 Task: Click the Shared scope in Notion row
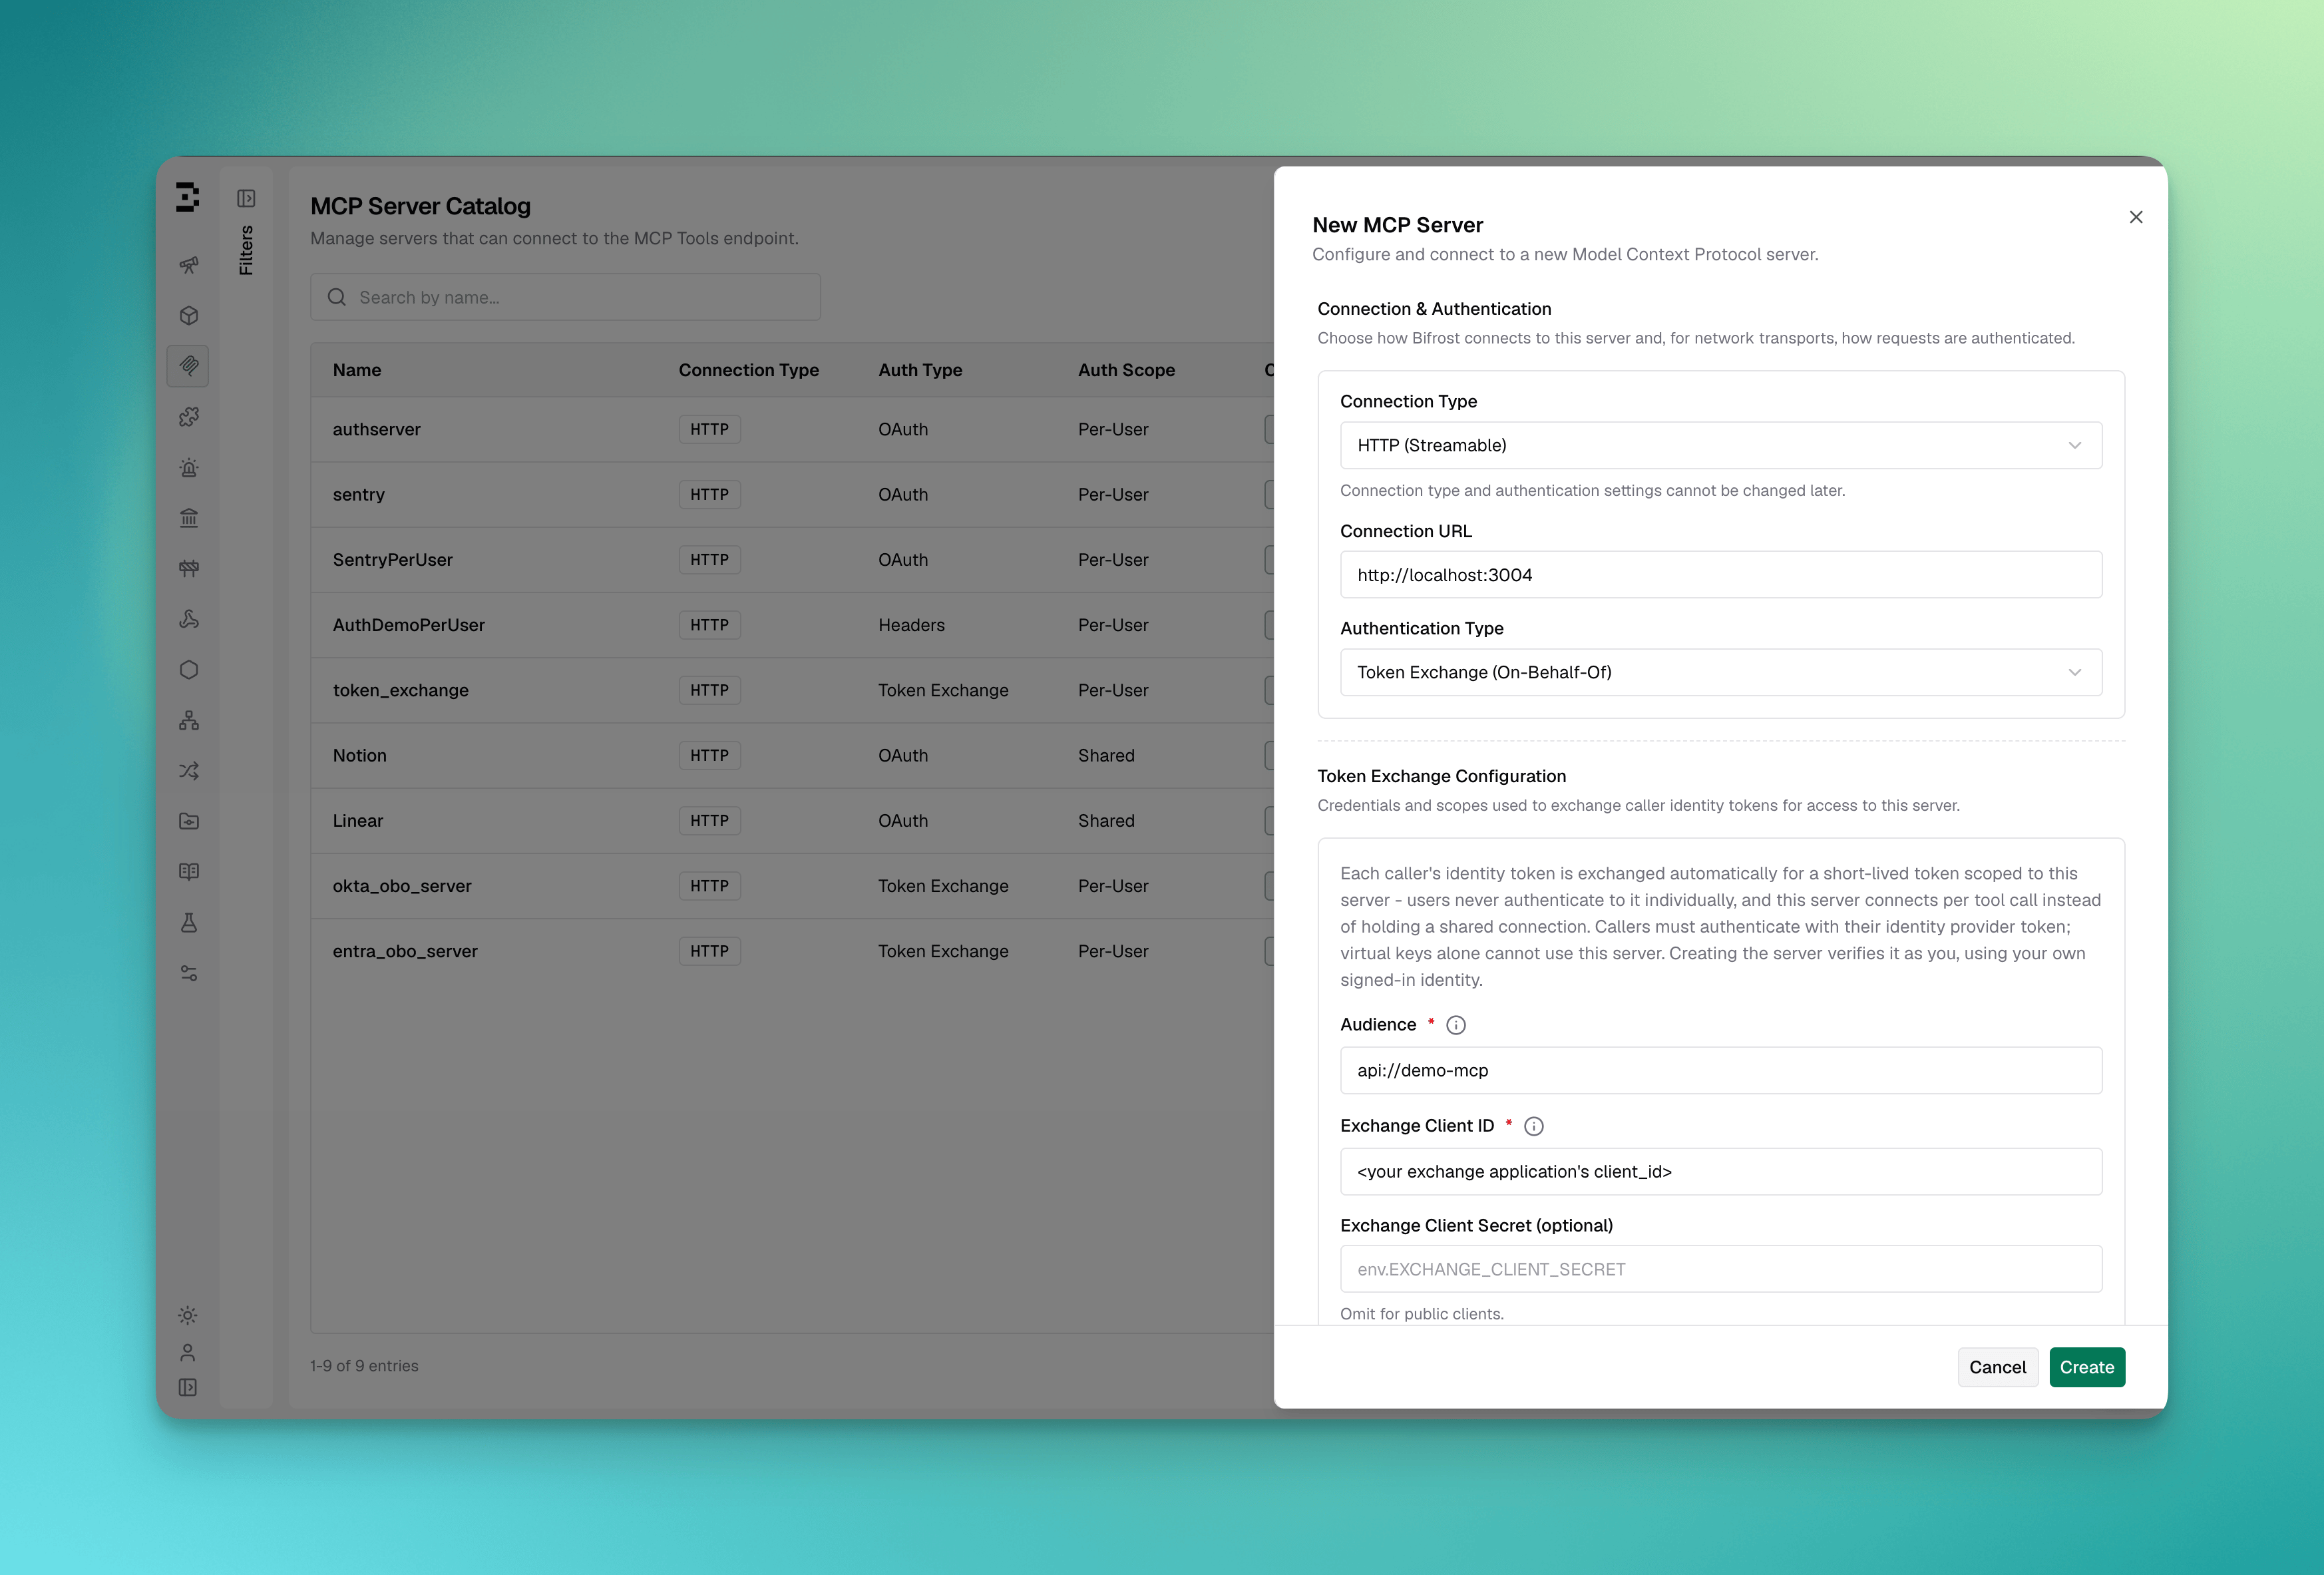1106,755
